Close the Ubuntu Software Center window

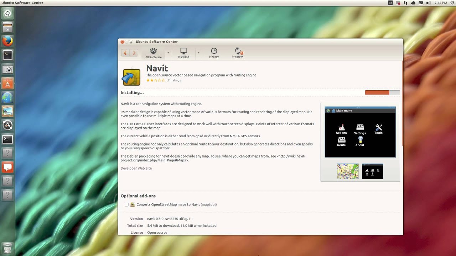coord(122,42)
